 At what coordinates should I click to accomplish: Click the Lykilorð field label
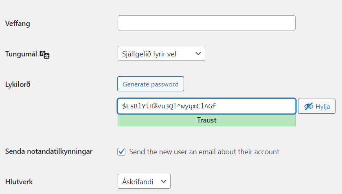pos(18,84)
